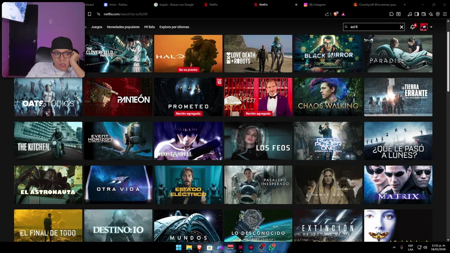Switch to the Crunchyroll tab
This screenshot has width=450, height=253.
click(x=375, y=5)
